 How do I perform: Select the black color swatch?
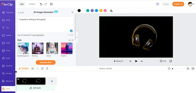[x=79, y=11]
